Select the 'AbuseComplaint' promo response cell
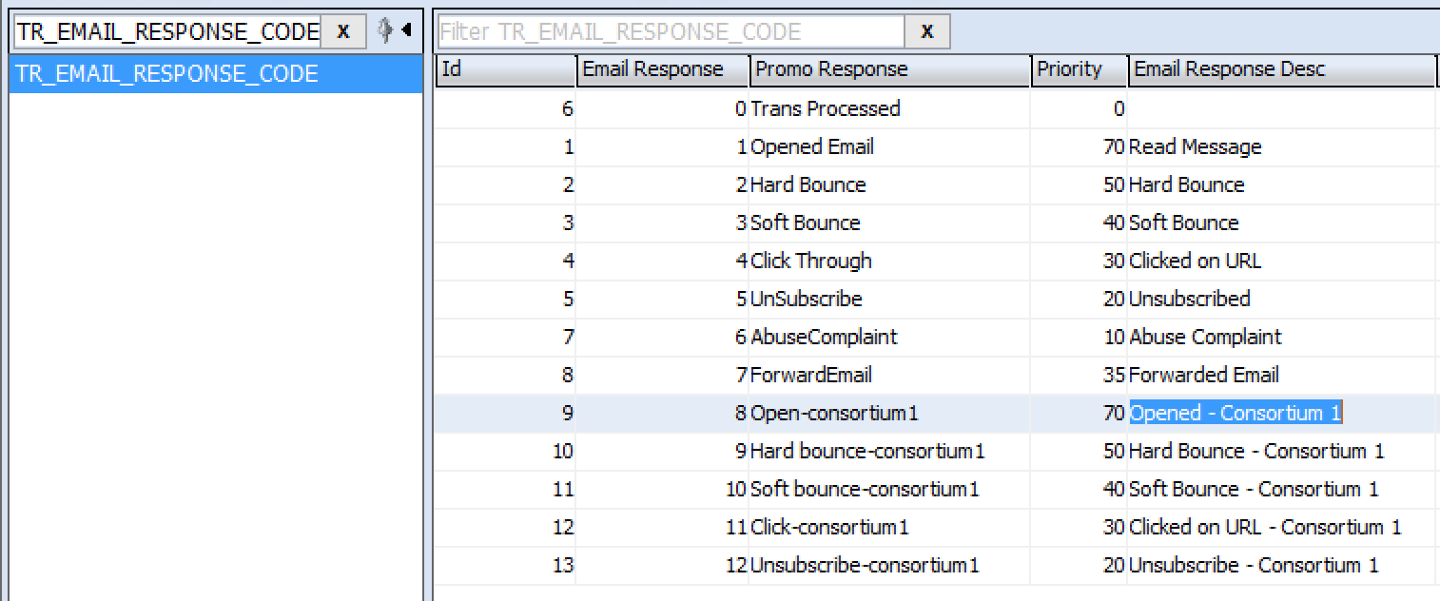The image size is (1440, 601). [889, 338]
